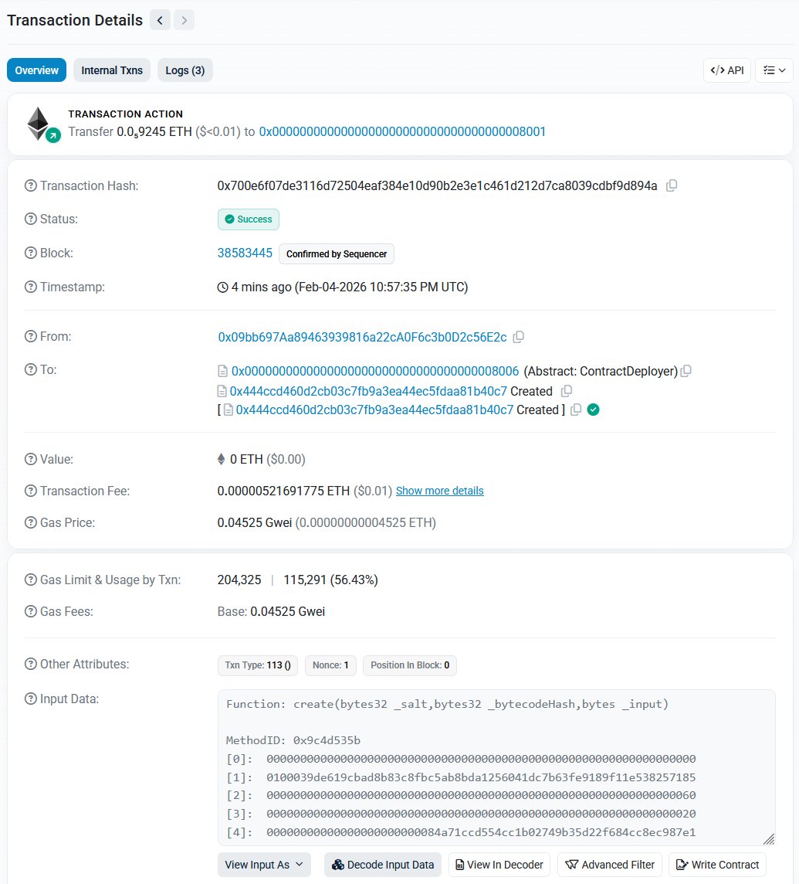Copy the bracketed created contract address

(x=575, y=410)
